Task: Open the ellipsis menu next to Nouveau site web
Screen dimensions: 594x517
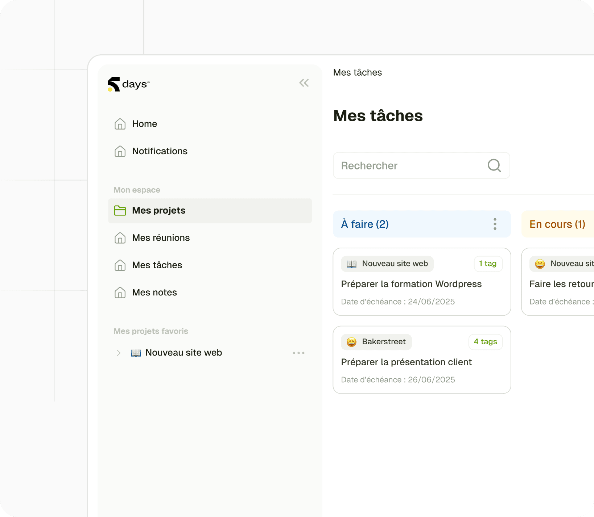Action: (x=298, y=353)
